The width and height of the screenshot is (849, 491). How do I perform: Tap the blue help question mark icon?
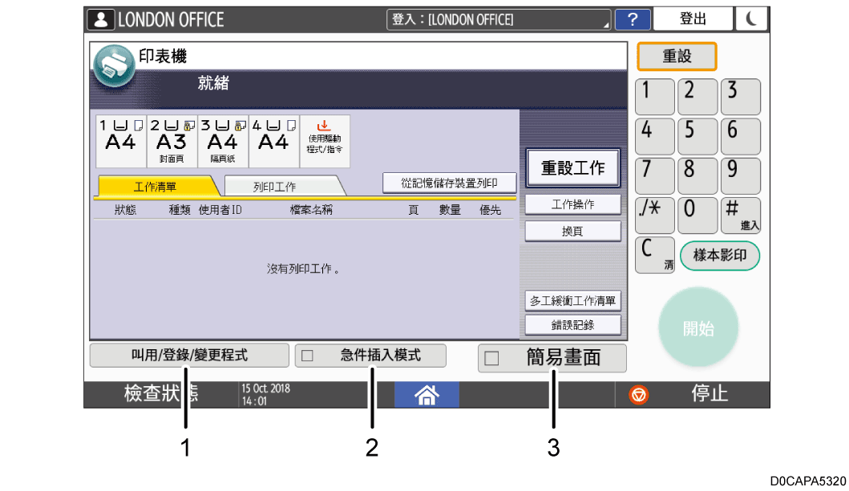pyautogui.click(x=633, y=19)
